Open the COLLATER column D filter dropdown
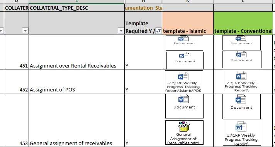Image resolution: width=275 pixels, height=147 pixels. pos(25,31)
